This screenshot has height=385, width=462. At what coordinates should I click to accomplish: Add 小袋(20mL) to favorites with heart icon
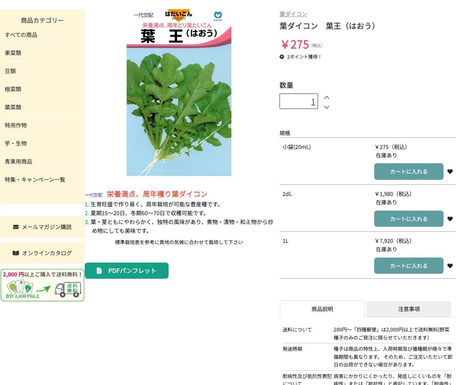pos(450,171)
